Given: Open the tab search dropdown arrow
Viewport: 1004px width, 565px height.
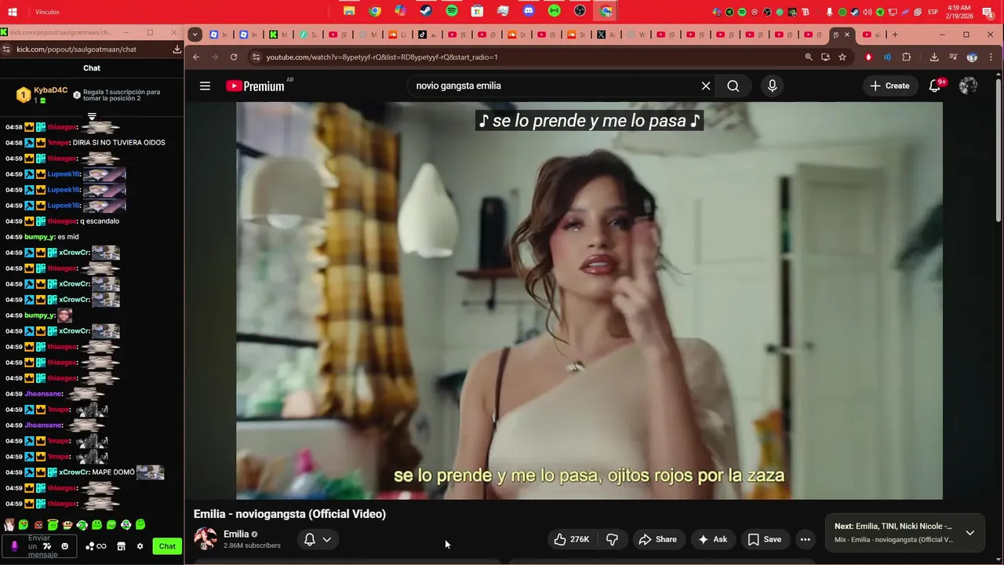Looking at the screenshot, I should pyautogui.click(x=195, y=35).
